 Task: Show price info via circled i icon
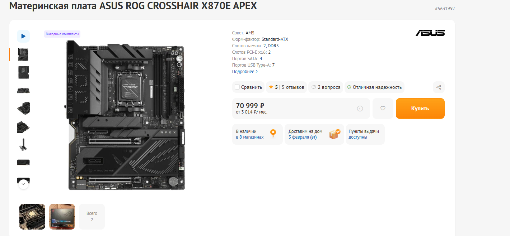[360, 109]
